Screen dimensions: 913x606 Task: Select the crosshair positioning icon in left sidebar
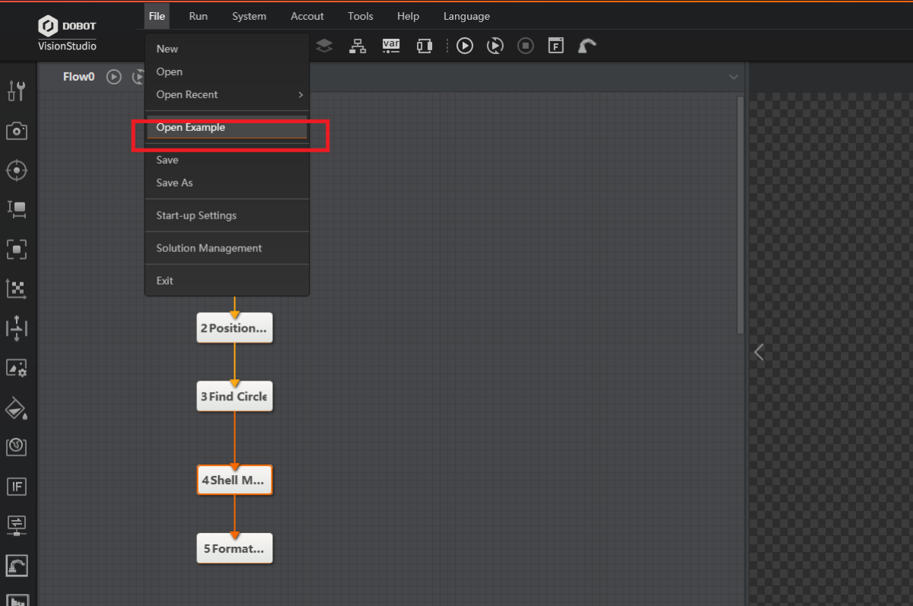click(17, 170)
